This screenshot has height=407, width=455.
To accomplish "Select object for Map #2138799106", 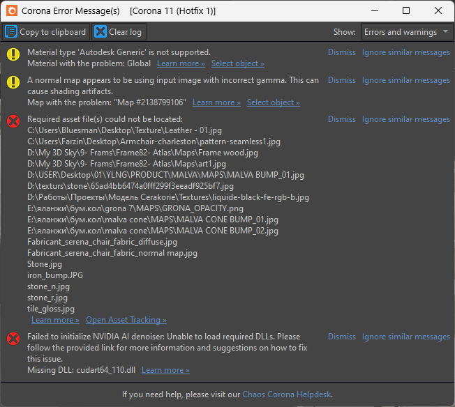I will point(274,102).
